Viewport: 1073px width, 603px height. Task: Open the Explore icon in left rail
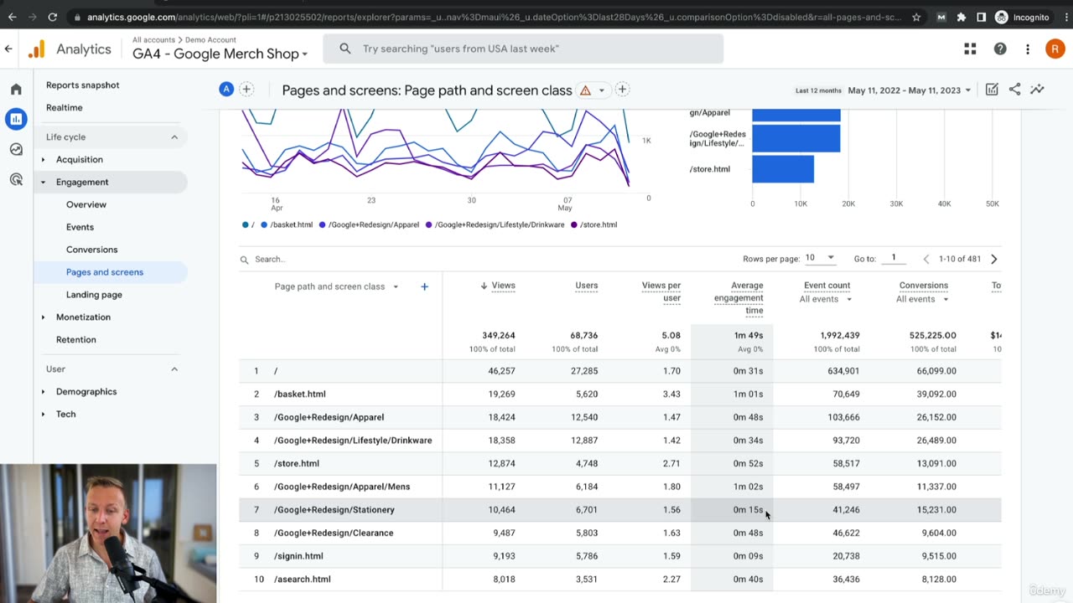click(x=16, y=150)
